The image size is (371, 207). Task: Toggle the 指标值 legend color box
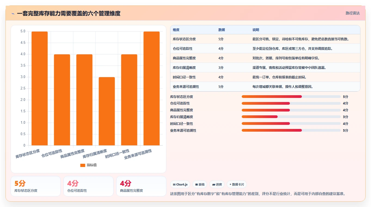(x=83, y=165)
